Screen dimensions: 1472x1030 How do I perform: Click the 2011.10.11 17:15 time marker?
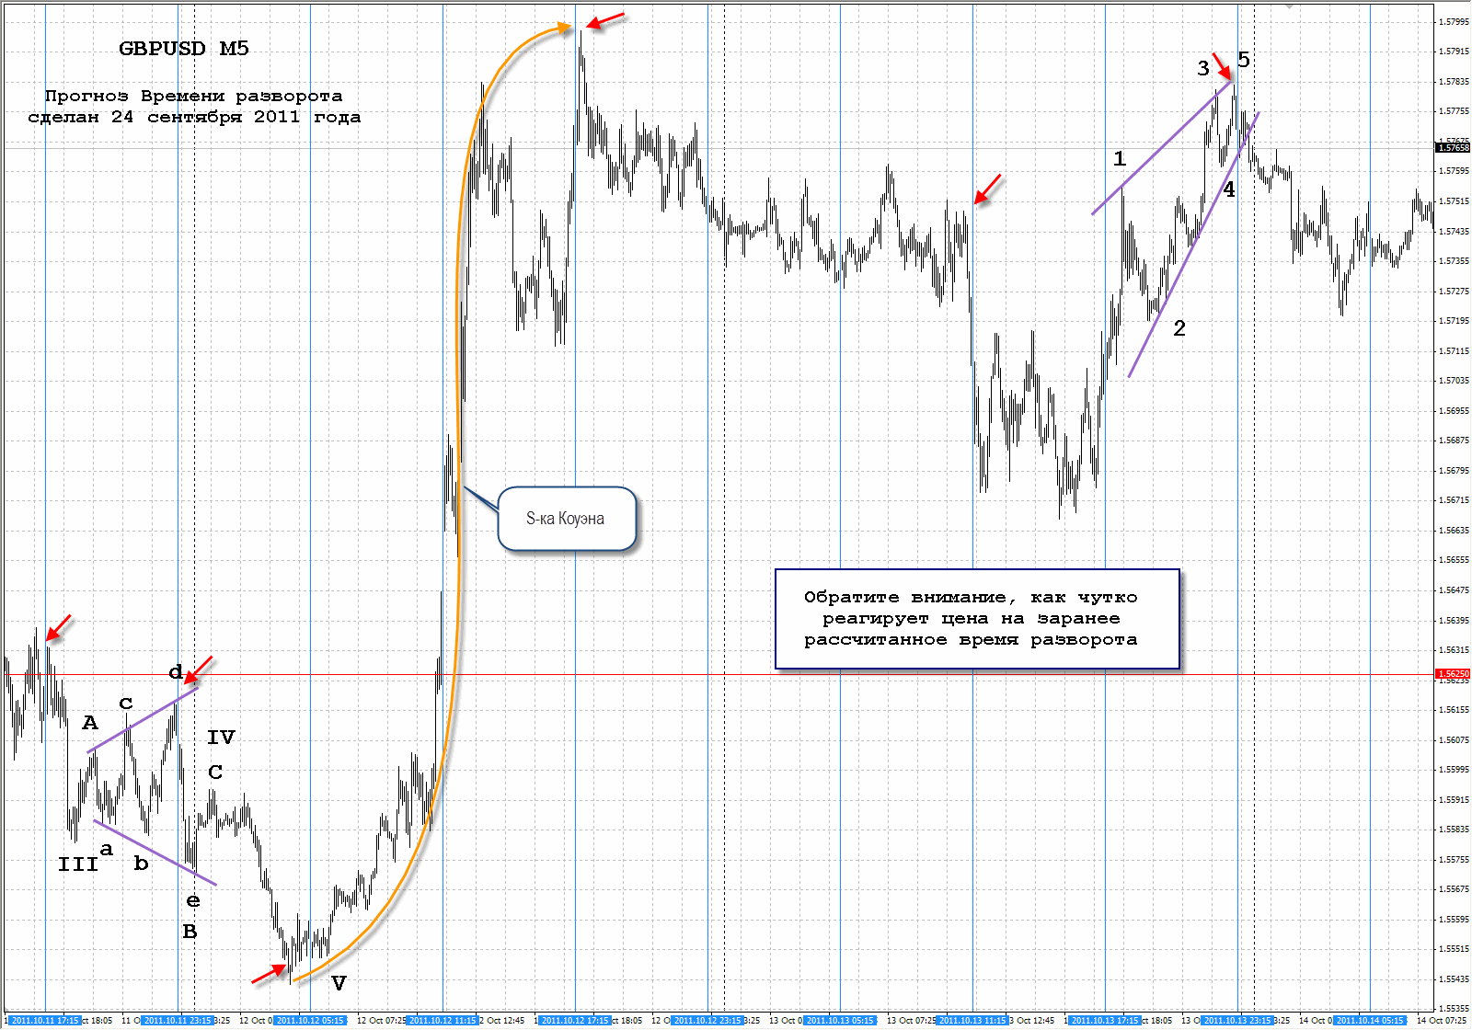(45, 1021)
